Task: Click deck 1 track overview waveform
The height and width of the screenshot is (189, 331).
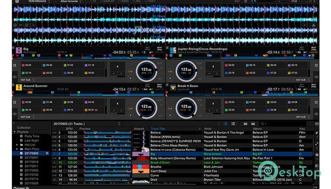Action: [88, 56]
